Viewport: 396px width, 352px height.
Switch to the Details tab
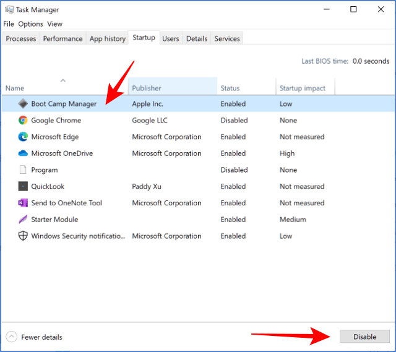pyautogui.click(x=197, y=38)
